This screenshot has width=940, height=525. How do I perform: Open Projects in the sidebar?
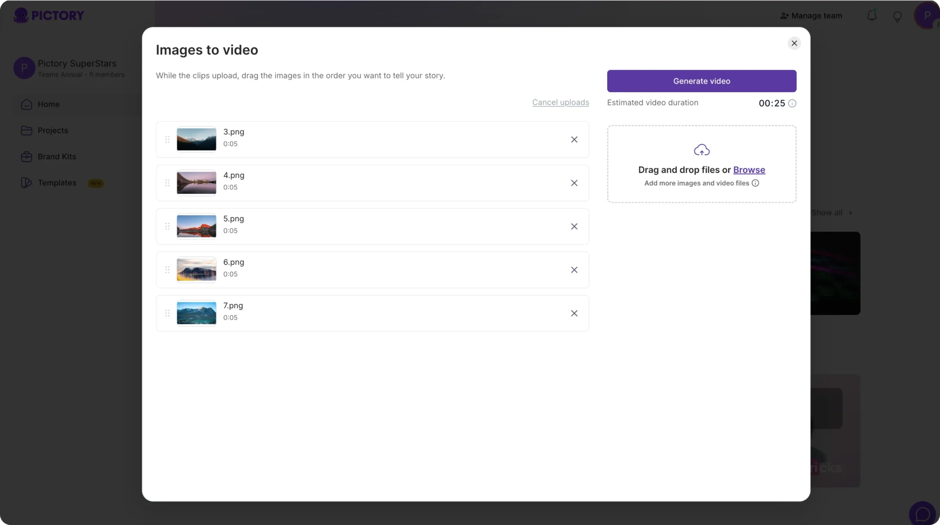click(x=53, y=131)
